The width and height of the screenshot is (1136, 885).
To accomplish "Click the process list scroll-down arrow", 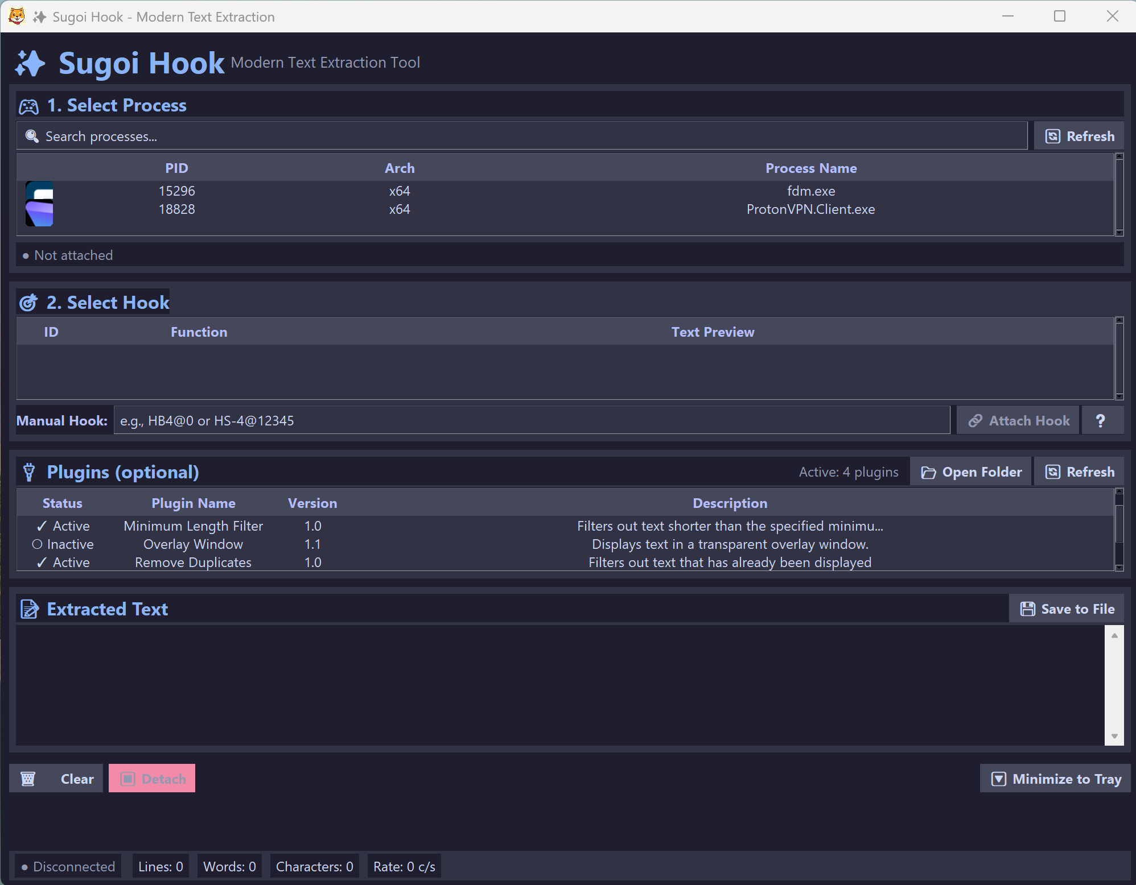I will pos(1119,232).
